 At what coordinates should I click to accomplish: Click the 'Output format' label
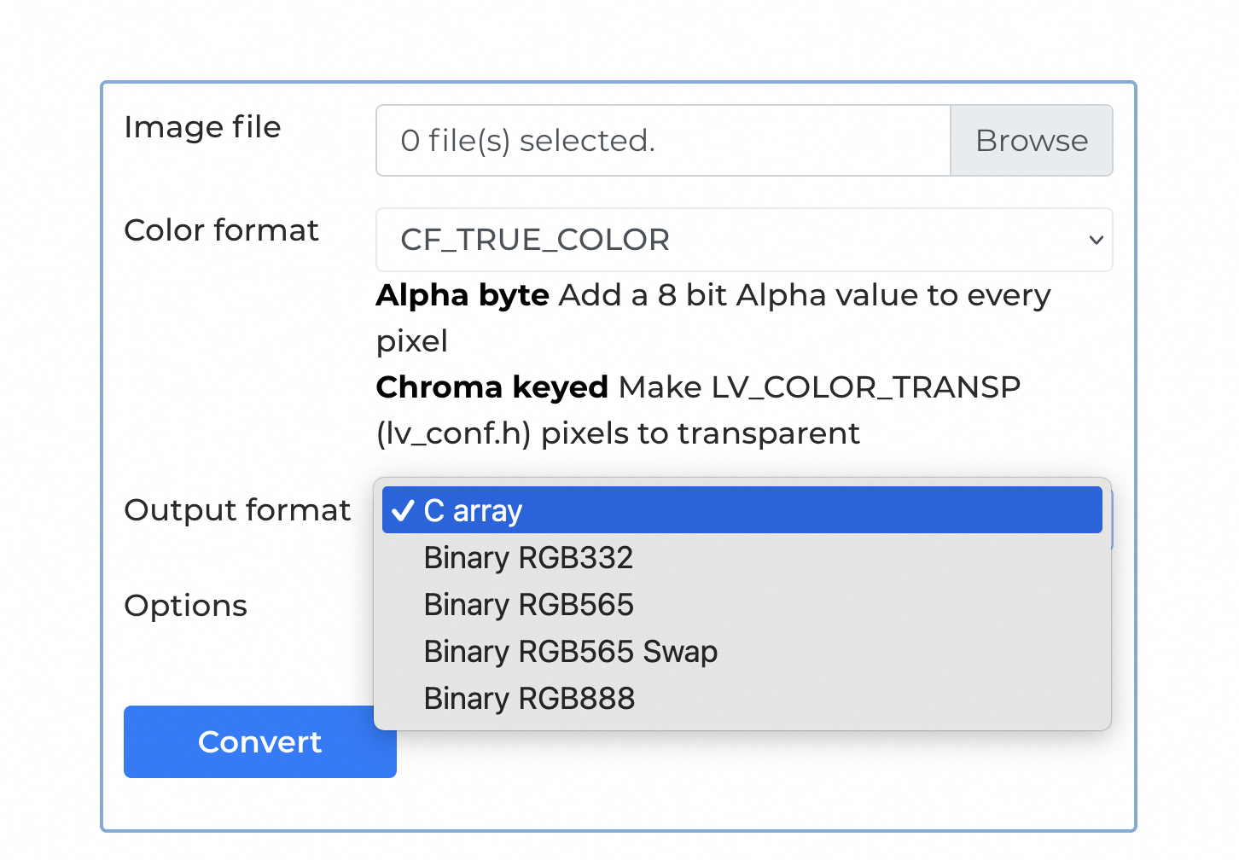pyautogui.click(x=237, y=510)
